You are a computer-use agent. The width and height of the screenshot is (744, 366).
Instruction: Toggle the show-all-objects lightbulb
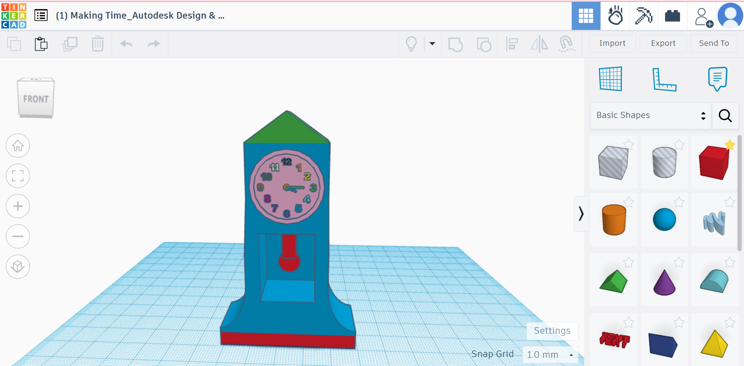pos(411,44)
